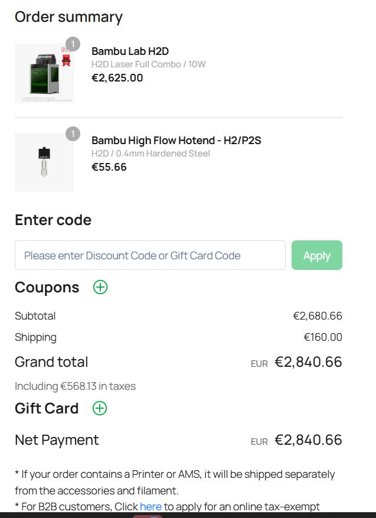Click the Shipping cost €160.00
376x518 pixels.
pos(322,337)
